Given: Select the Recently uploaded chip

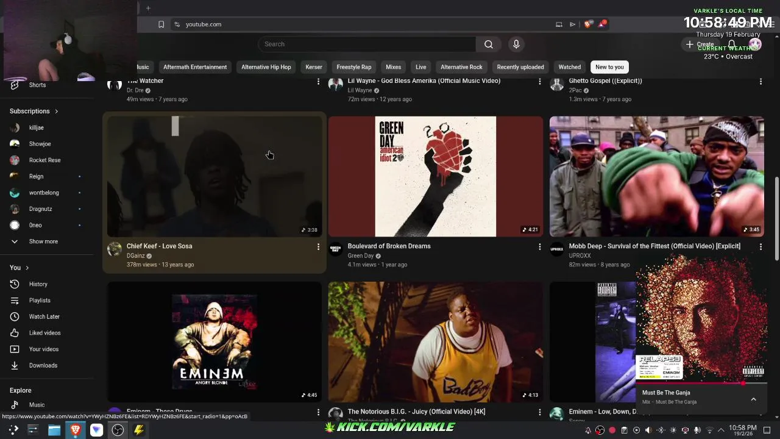Looking at the screenshot, I should (x=520, y=67).
